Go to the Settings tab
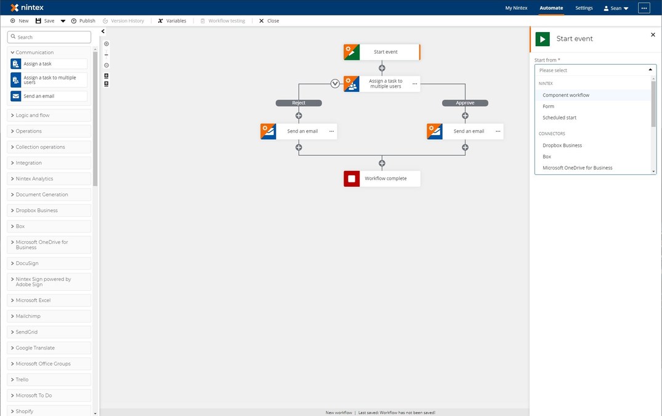This screenshot has width=662, height=416. (584, 8)
